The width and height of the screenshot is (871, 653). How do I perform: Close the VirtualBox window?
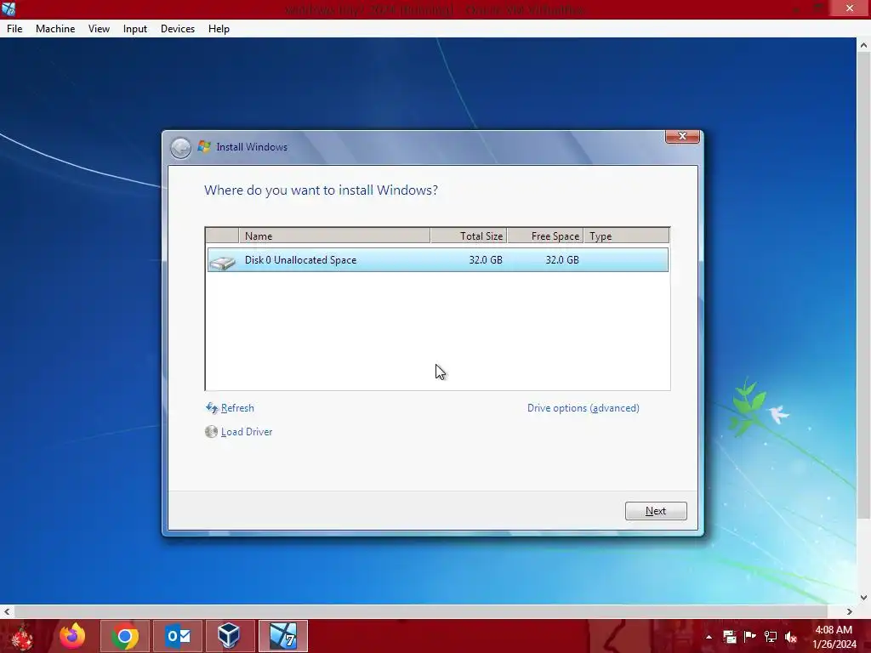[850, 9]
